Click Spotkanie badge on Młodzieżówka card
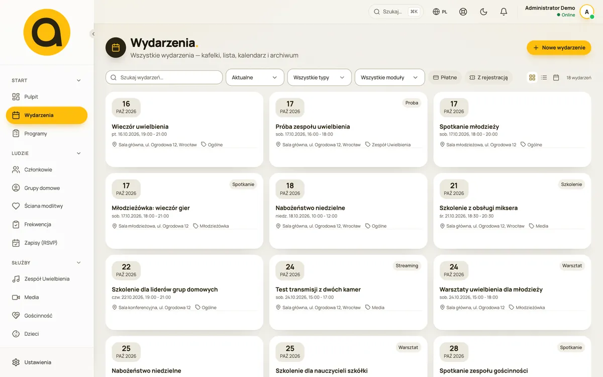 tap(243, 184)
